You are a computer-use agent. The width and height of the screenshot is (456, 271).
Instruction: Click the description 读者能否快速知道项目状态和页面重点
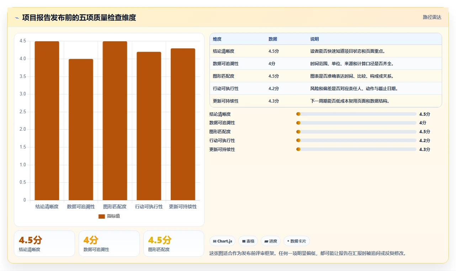point(348,51)
